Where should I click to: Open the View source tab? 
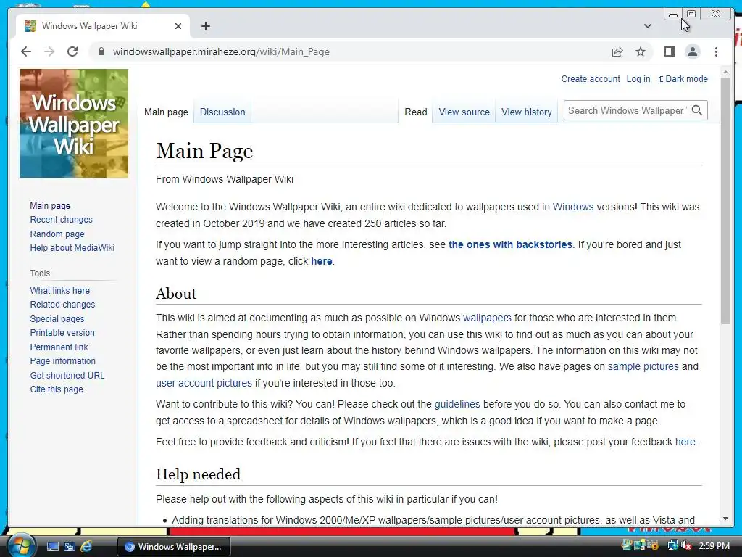464,112
